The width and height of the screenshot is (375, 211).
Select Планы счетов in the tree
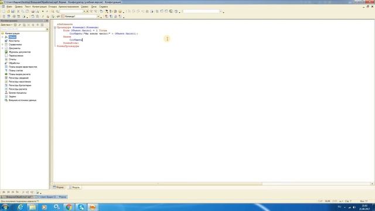click(16, 70)
